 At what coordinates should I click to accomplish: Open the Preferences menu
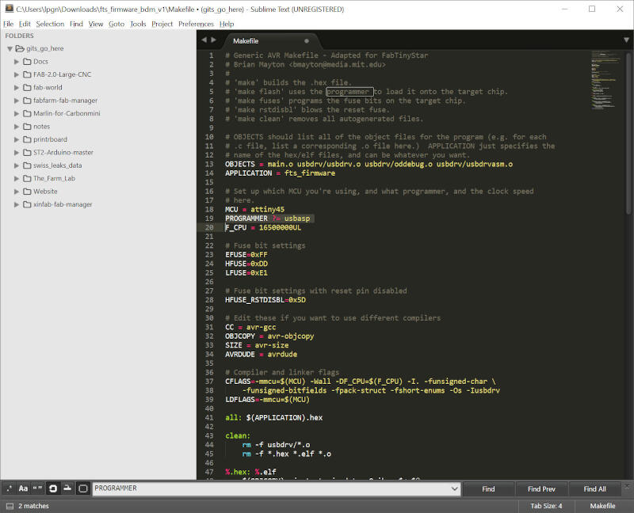196,24
